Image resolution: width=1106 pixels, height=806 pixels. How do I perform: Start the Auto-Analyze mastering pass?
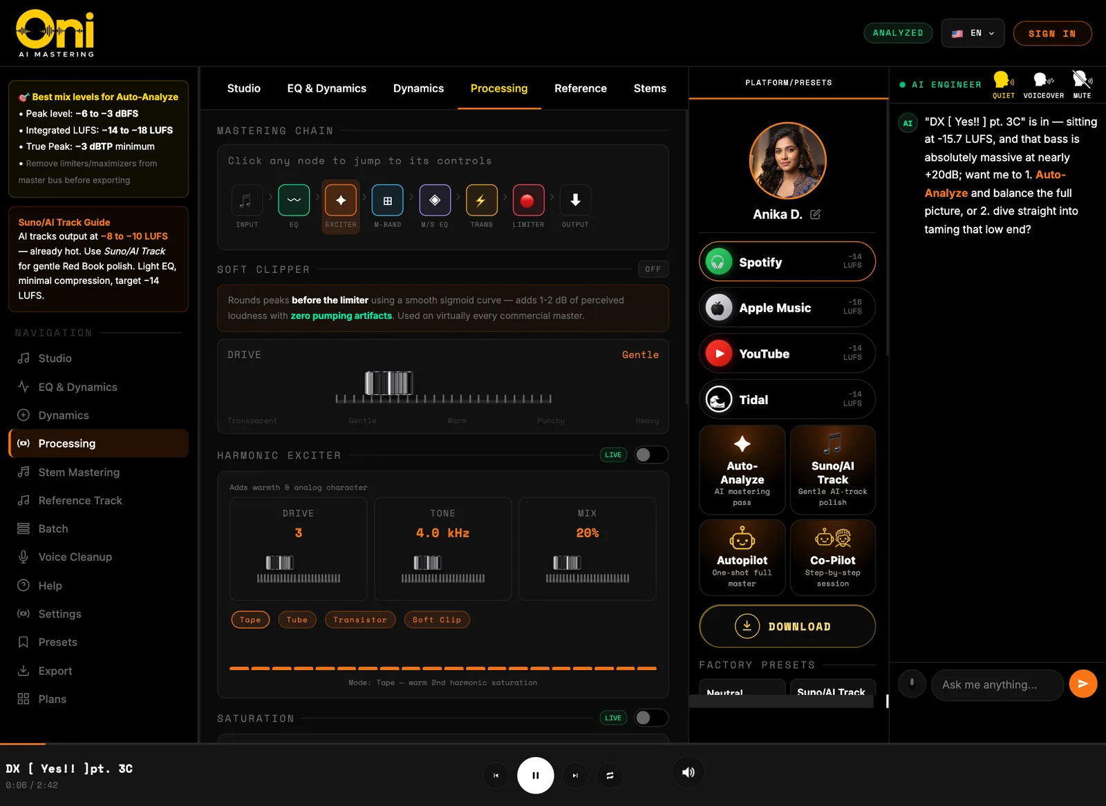[742, 470]
